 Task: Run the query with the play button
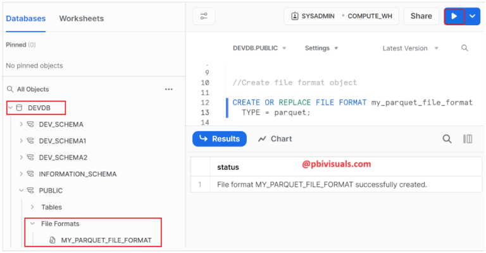tap(454, 16)
